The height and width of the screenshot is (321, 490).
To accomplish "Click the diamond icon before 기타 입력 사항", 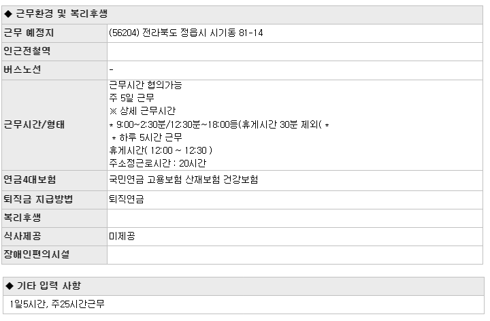I will [10, 286].
